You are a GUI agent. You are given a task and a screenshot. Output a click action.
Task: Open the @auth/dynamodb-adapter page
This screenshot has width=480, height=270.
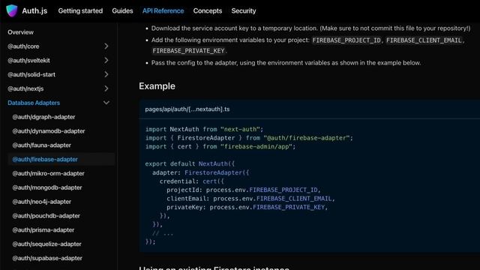49,131
